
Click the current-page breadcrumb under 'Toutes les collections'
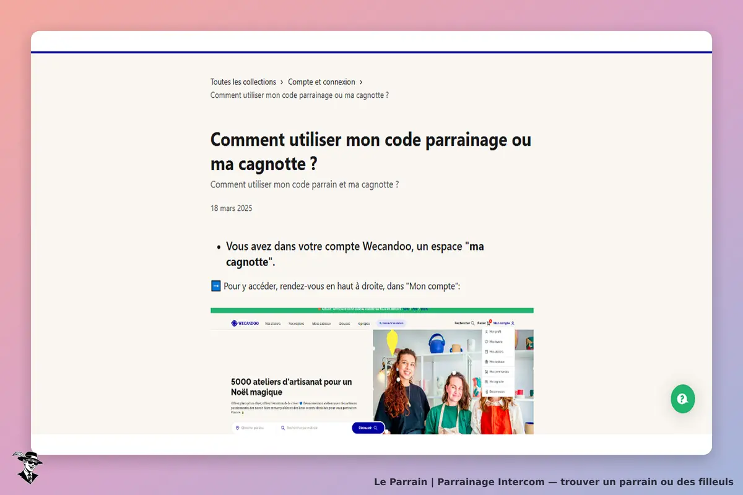coord(300,95)
